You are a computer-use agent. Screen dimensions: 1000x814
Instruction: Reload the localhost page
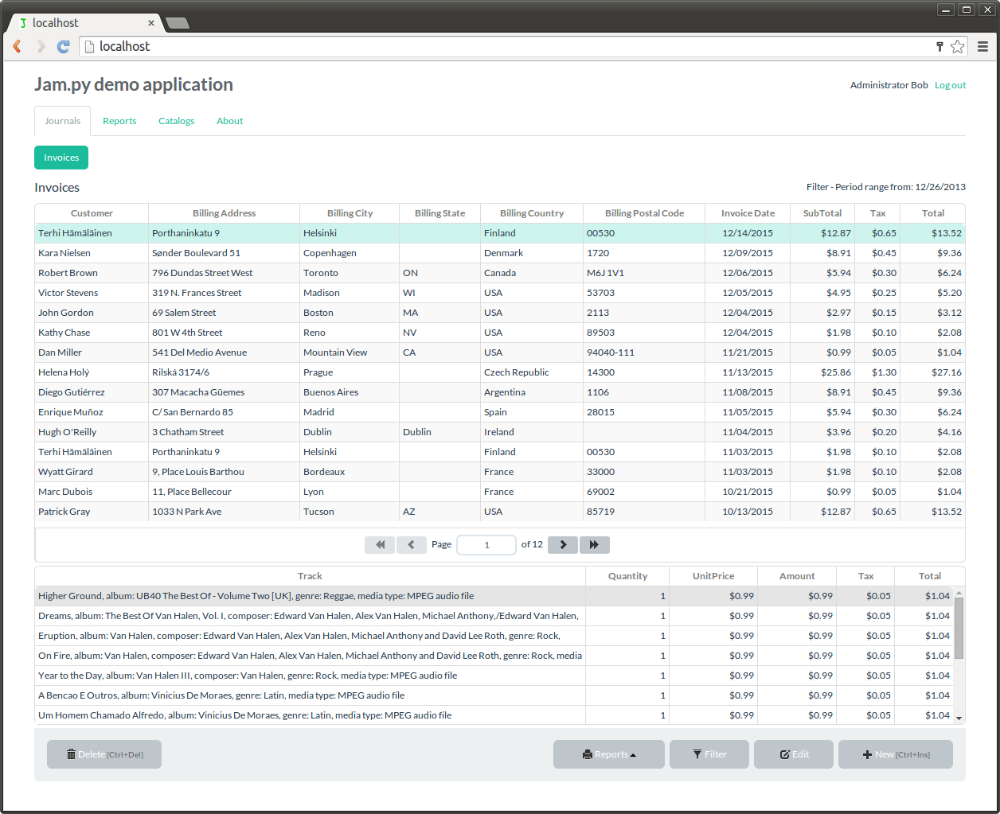click(64, 47)
